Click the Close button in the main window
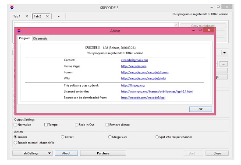 [x=217, y=153]
